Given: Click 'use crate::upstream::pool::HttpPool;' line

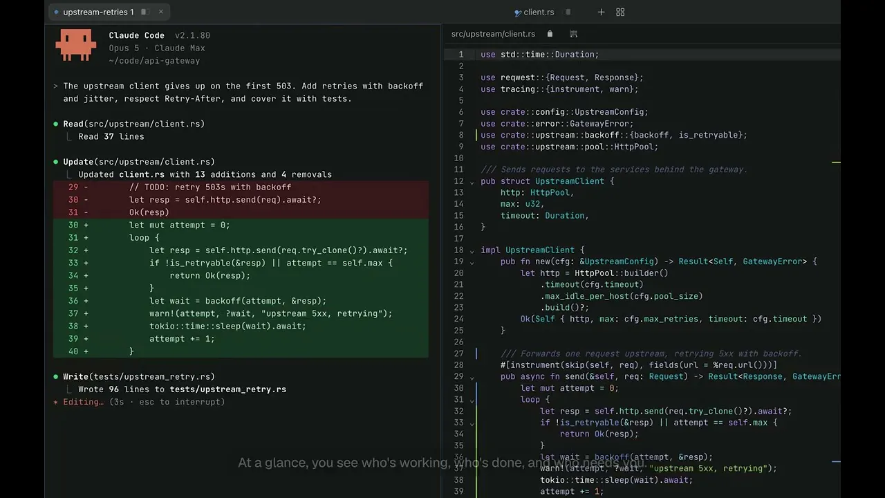Looking at the screenshot, I should pos(570,147).
